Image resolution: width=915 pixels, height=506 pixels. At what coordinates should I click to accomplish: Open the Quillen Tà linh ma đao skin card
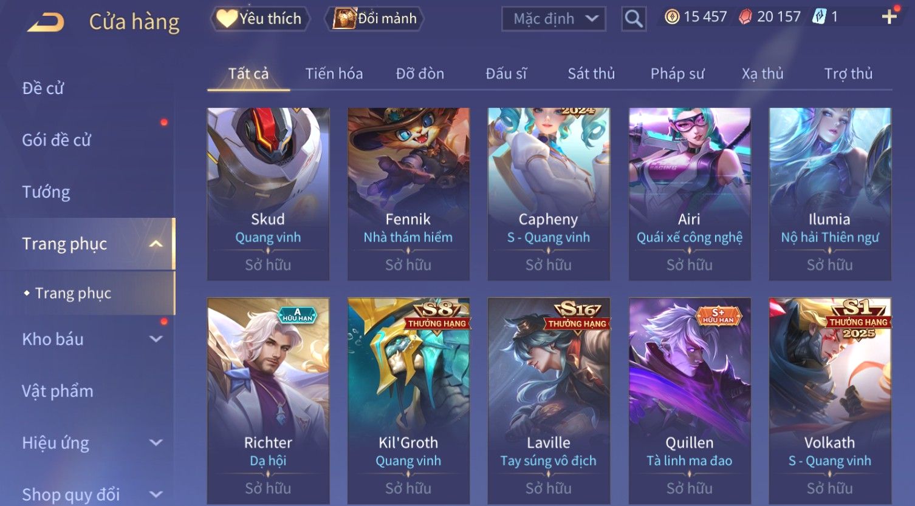tap(690, 400)
